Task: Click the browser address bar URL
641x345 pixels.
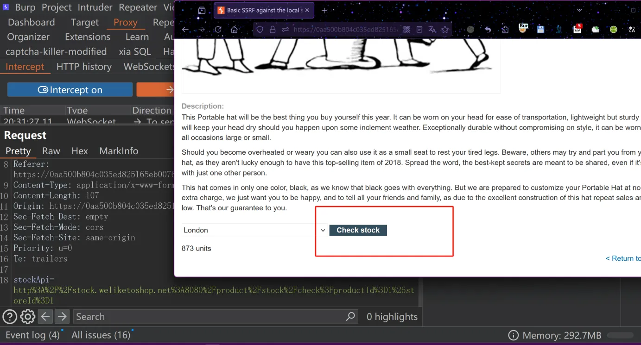Action: [x=346, y=29]
